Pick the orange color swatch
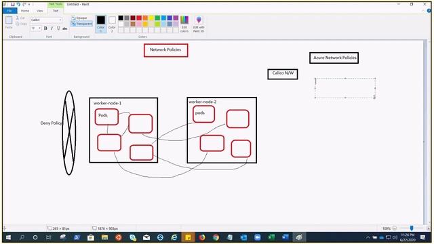This screenshot has height=244, width=434. 145,18
